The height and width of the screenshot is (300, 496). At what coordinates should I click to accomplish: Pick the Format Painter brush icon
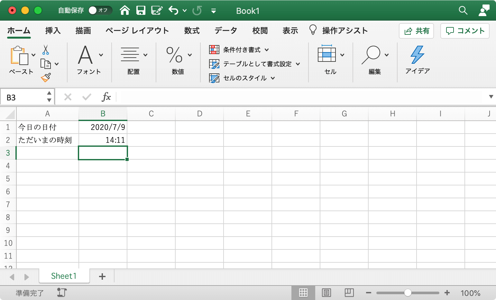46,77
